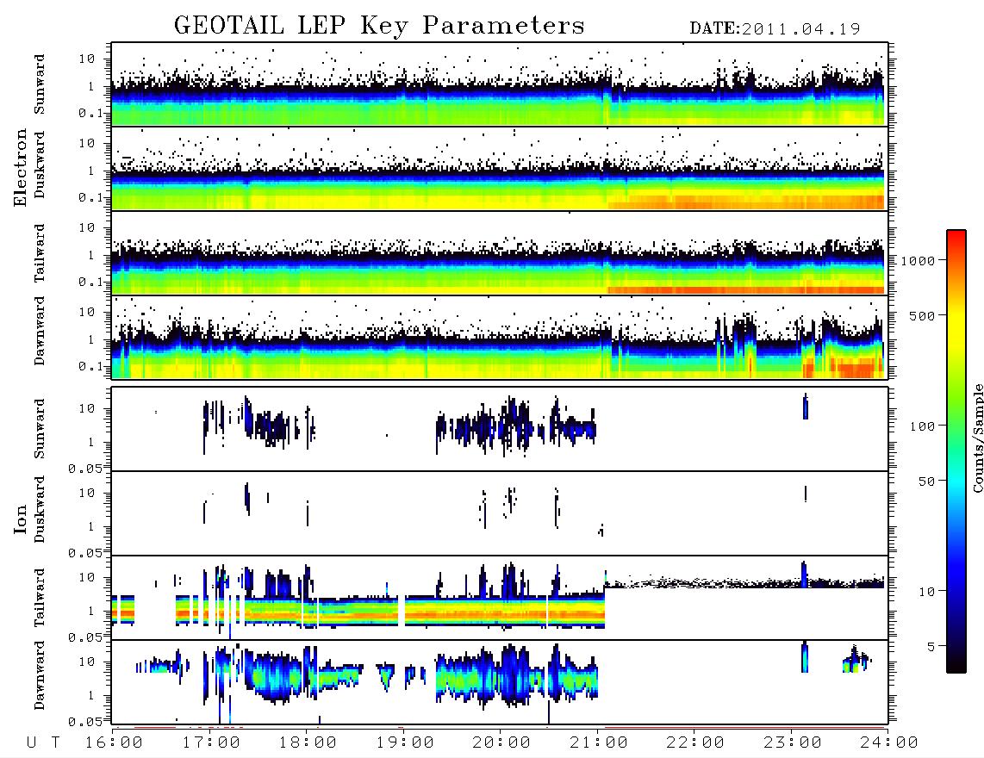Click the Ion "Dawnward" panel label
The height and width of the screenshot is (758, 984).
pos(40,675)
